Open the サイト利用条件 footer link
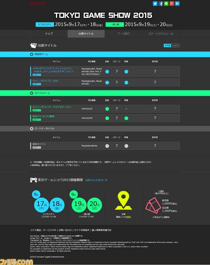 pyautogui.click(x=82, y=230)
